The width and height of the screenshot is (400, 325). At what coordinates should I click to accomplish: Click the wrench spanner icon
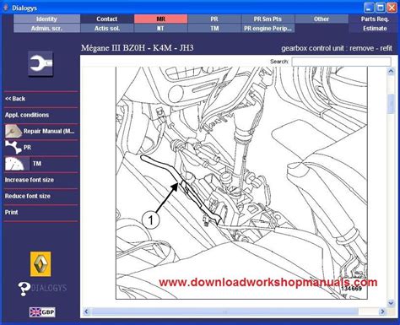[41, 63]
